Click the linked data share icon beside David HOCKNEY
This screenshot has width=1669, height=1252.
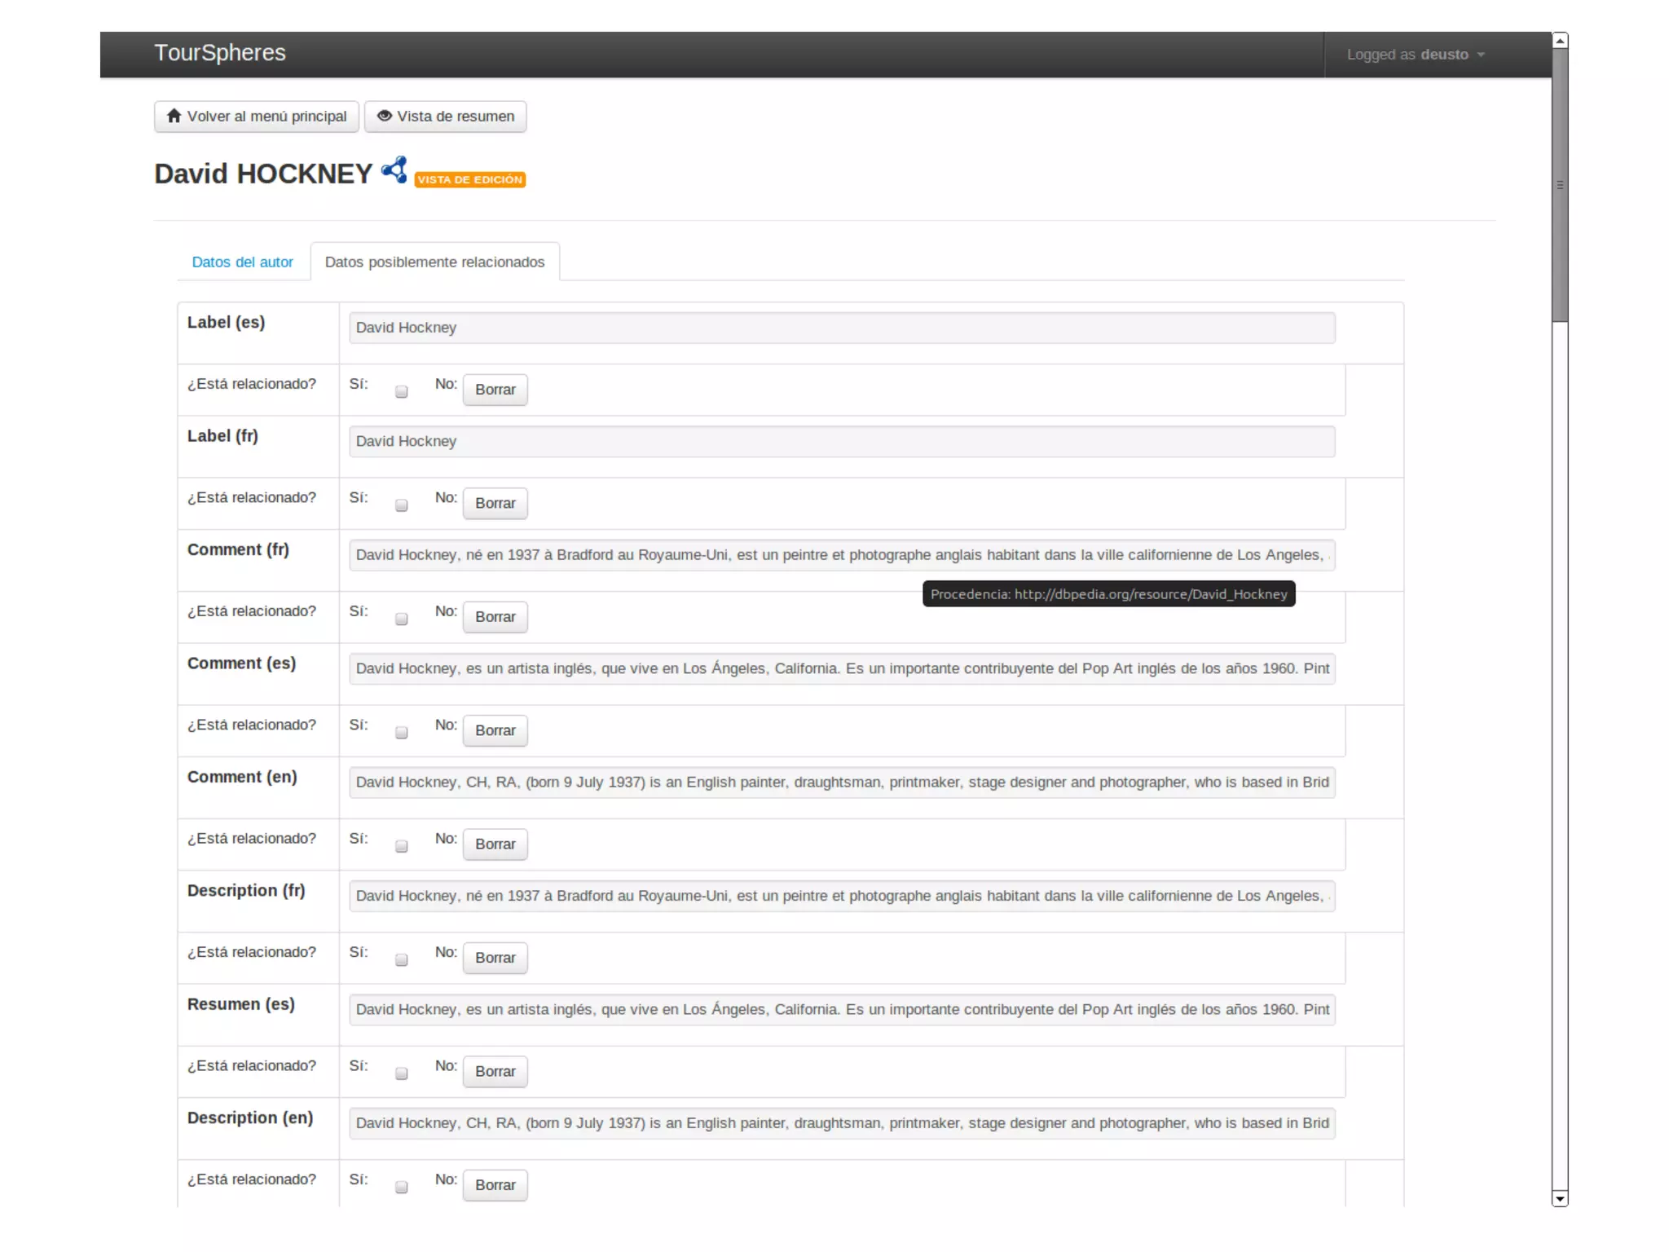coord(394,170)
